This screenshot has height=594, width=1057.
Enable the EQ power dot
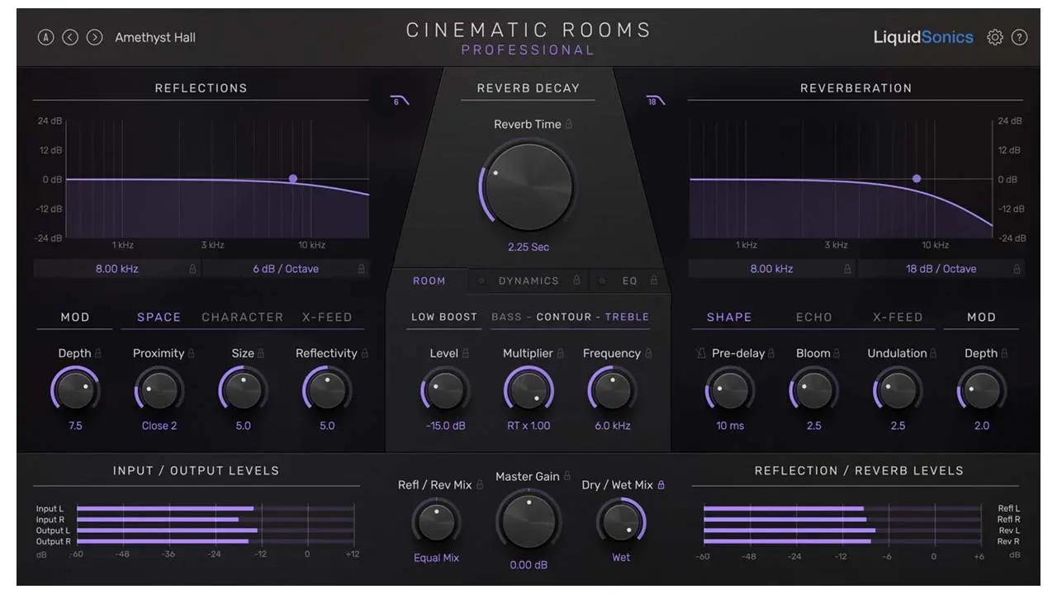pyautogui.click(x=602, y=281)
